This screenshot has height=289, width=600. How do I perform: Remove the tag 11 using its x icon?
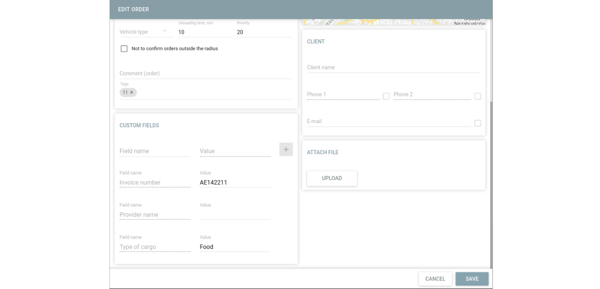[x=132, y=93]
